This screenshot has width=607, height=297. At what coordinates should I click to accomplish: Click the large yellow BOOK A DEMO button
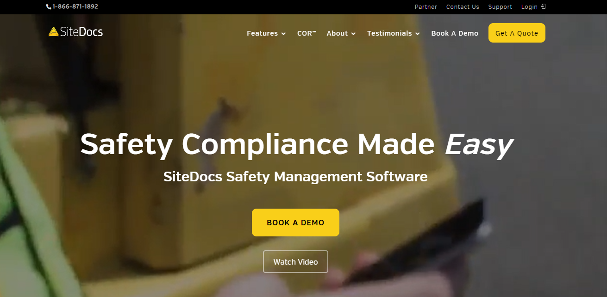295,223
